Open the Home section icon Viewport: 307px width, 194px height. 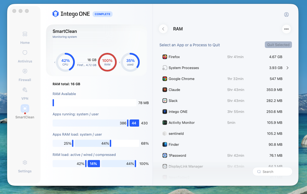click(x=25, y=34)
